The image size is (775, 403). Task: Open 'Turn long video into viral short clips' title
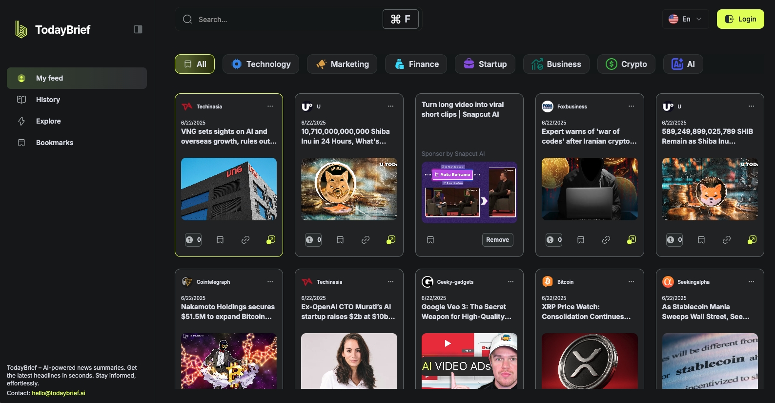click(463, 109)
